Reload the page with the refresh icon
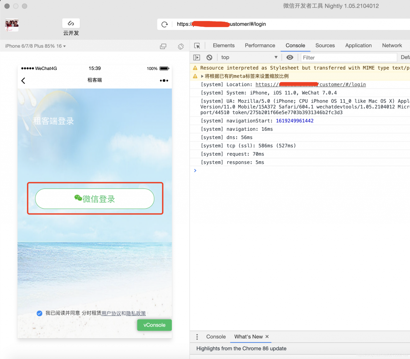Viewport: 410px width, 359px height. coord(165,24)
